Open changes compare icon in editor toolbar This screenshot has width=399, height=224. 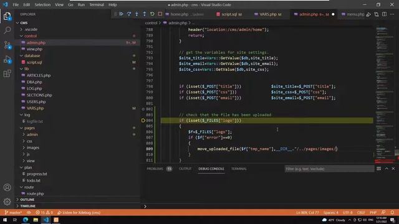pyautogui.click(x=377, y=14)
